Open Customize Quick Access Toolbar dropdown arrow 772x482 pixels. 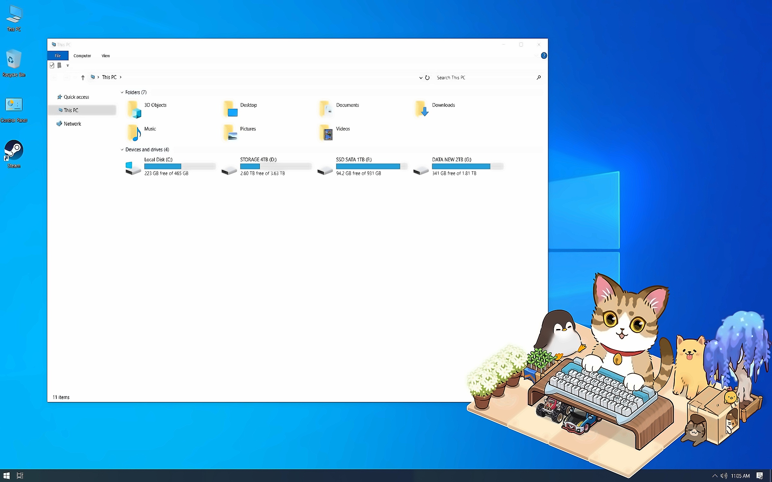tap(68, 66)
